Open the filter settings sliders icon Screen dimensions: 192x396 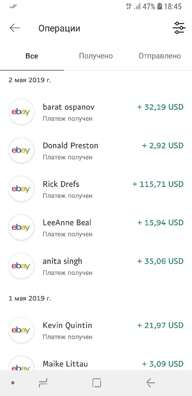tap(179, 28)
